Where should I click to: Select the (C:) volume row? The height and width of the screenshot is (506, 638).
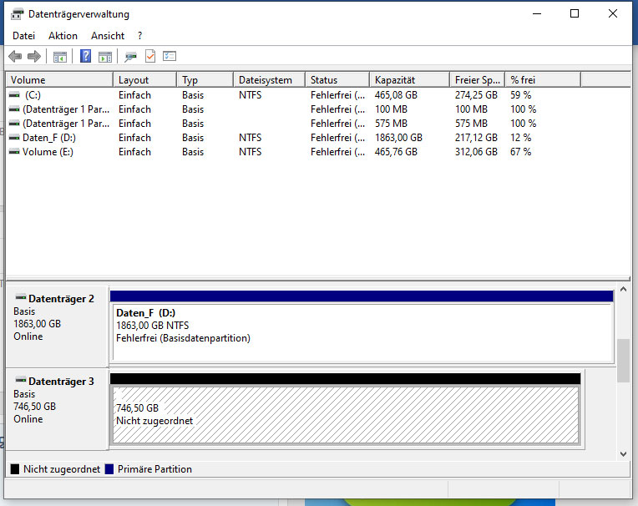[x=293, y=95]
